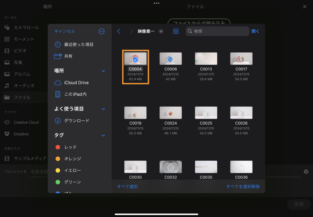
Task: Select the C0006 video file
Action: click(x=171, y=59)
